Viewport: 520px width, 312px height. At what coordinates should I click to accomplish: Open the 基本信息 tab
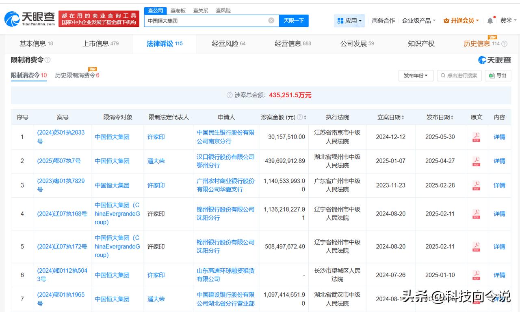(36, 44)
